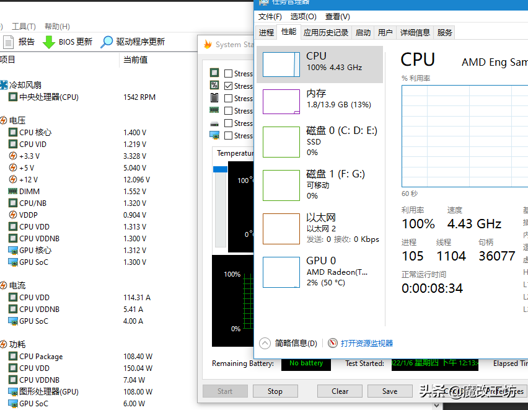Select the voltage category lightning icon

(x=3, y=120)
